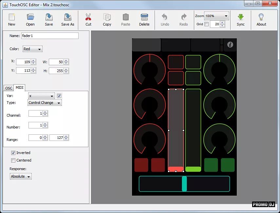Increase the X value with up arrow

[33, 61]
